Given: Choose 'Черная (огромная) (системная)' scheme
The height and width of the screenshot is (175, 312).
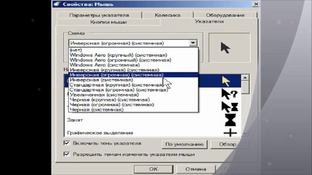Looking at the screenshot, I should [133, 105].
